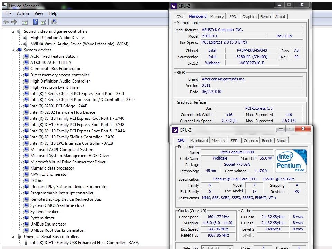Switch to CPU tab in upper CPU-Z window
This screenshot has height=249, width=332.
(180, 17)
